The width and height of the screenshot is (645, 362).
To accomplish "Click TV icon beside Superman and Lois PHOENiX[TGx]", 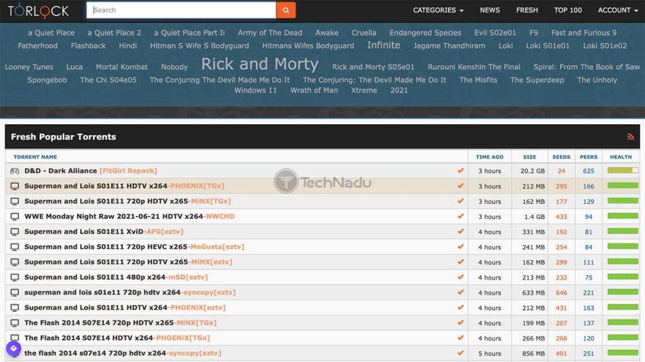I will click(15, 186).
